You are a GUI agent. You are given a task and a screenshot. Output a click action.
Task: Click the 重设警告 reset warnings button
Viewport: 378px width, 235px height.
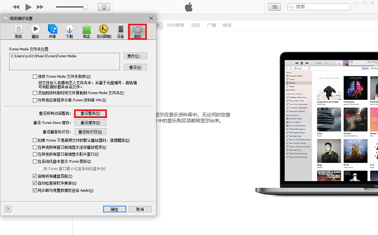[90, 114]
